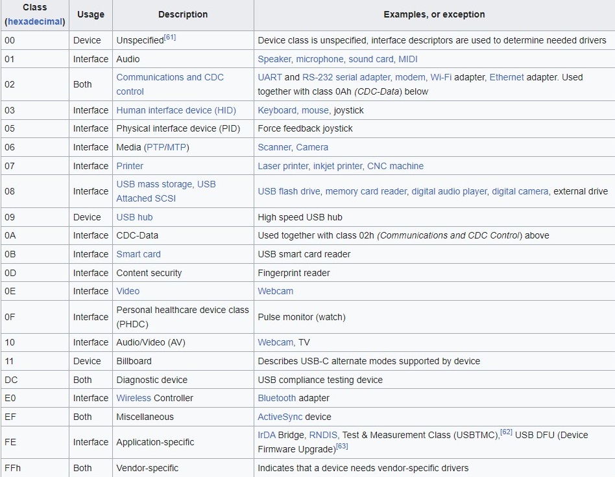Follow the Ethernet link
615x477 pixels.
click(507, 77)
